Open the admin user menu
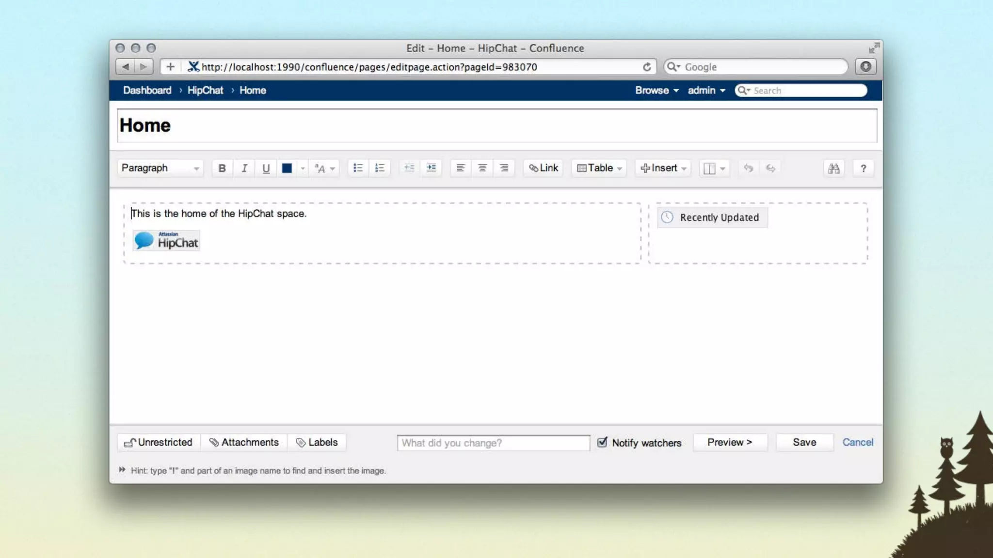 pyautogui.click(x=706, y=91)
